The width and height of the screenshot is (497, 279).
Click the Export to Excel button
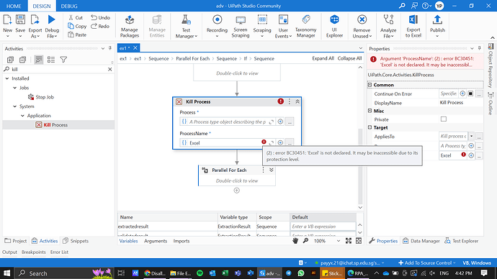coord(413,26)
